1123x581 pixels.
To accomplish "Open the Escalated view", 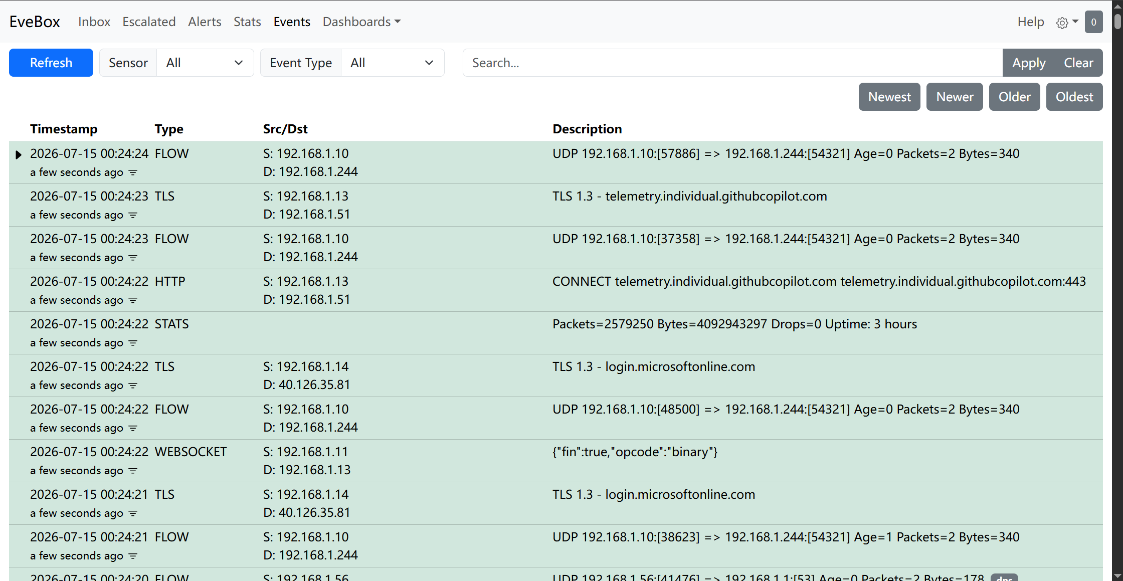I will [x=149, y=22].
